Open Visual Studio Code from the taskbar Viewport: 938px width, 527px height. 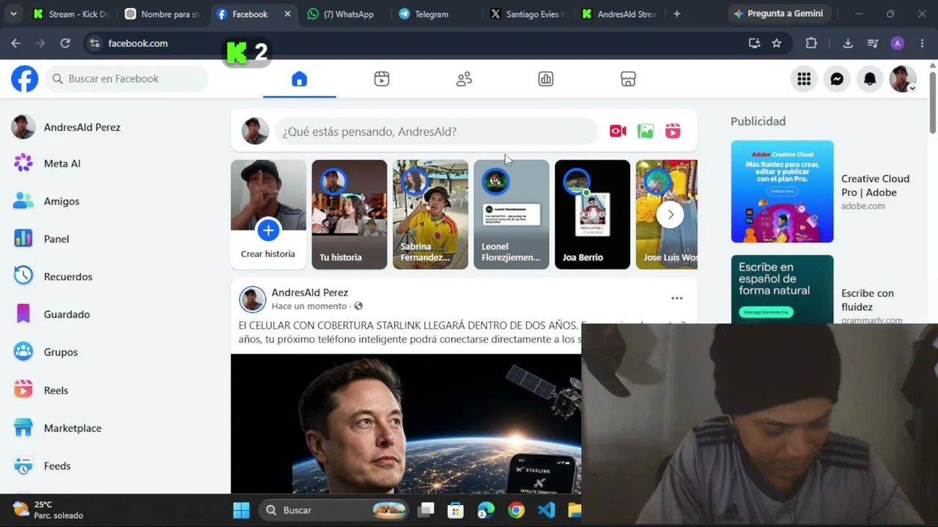tap(546, 510)
